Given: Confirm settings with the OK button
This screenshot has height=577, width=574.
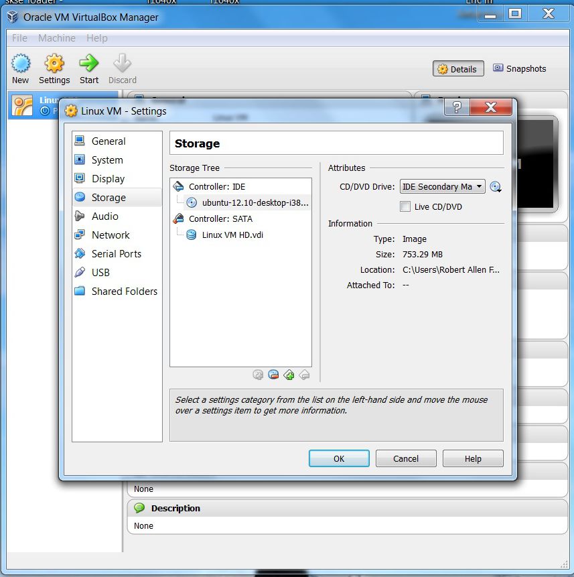Looking at the screenshot, I should (339, 458).
